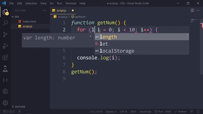Click the avatar icon in activity bar
Viewport: 203px width, 114px height.
click(5, 69)
